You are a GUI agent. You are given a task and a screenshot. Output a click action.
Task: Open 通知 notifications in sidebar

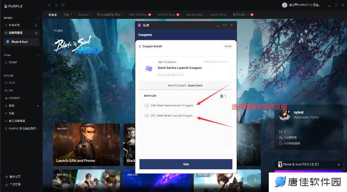coord(10,106)
